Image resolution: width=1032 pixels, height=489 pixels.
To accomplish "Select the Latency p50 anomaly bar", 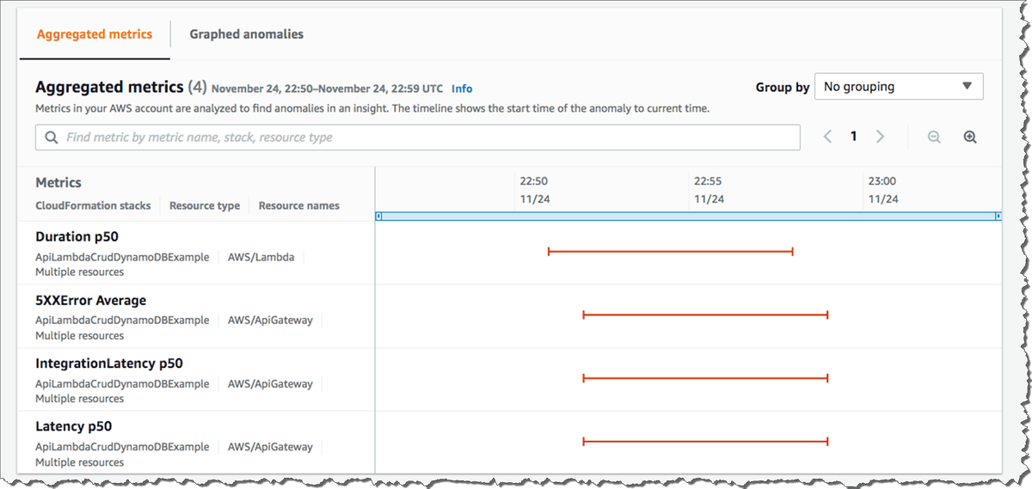I will [x=705, y=442].
